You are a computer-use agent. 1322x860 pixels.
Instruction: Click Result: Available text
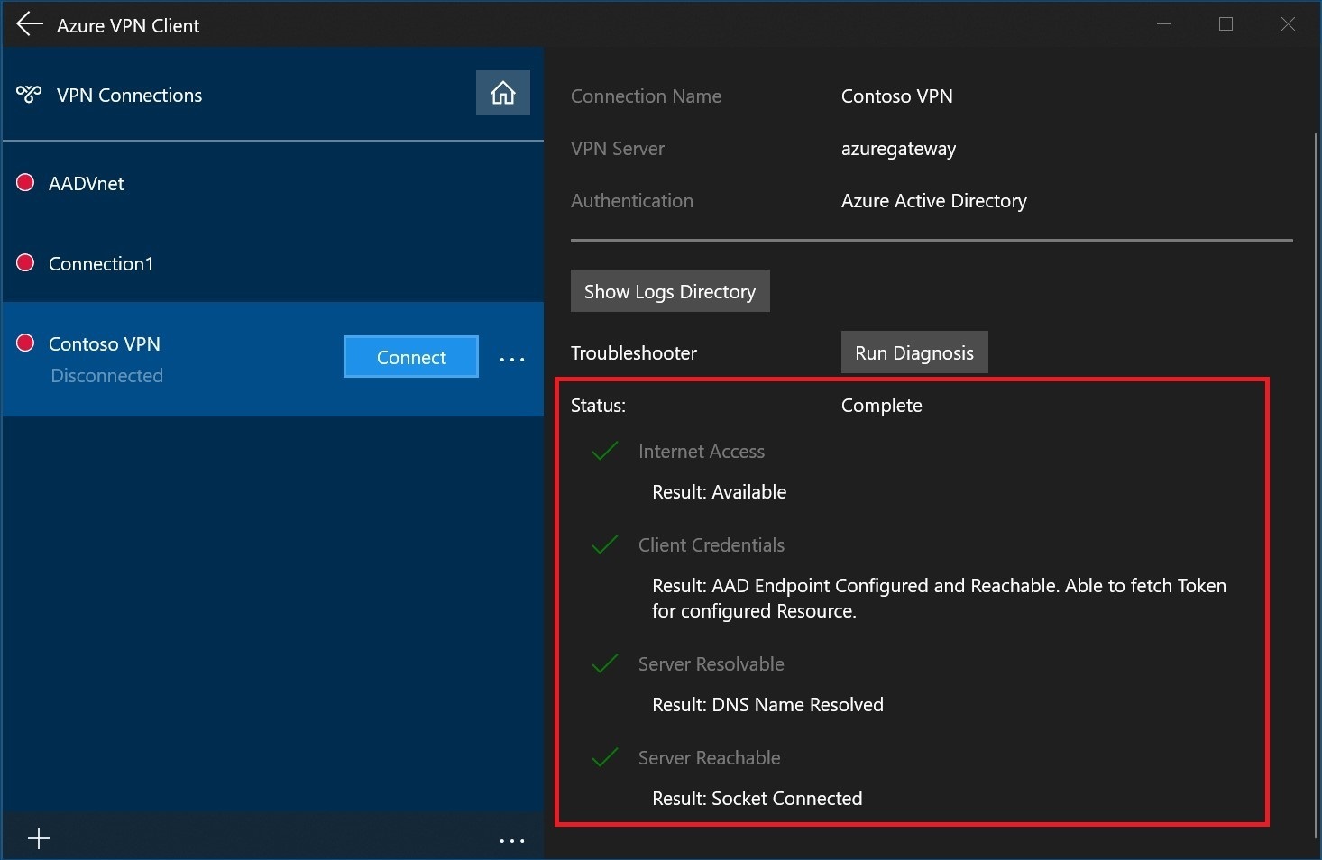pyautogui.click(x=719, y=491)
